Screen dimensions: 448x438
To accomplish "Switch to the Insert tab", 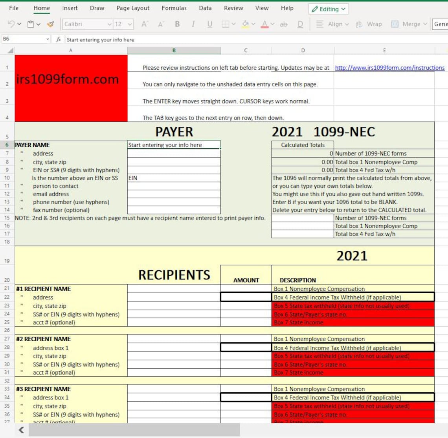I will coord(70,8).
